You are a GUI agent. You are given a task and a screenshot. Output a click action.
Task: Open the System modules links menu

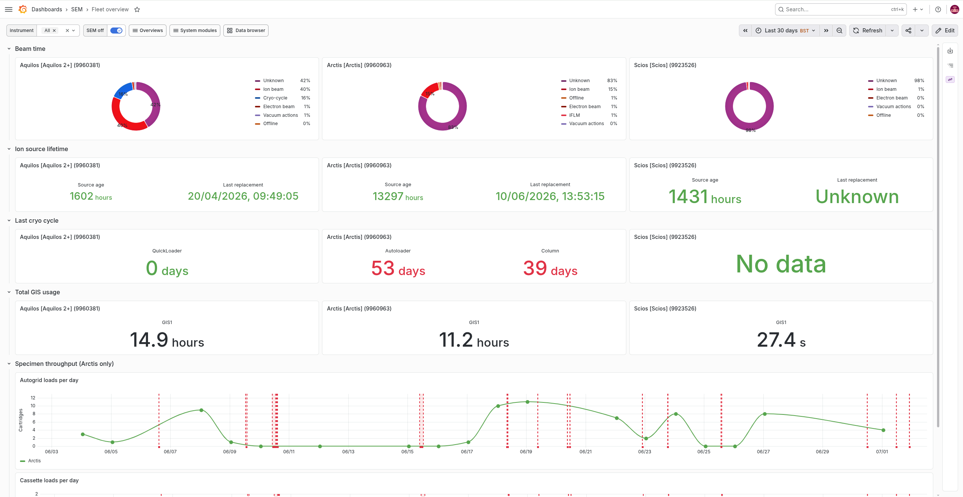coord(195,31)
